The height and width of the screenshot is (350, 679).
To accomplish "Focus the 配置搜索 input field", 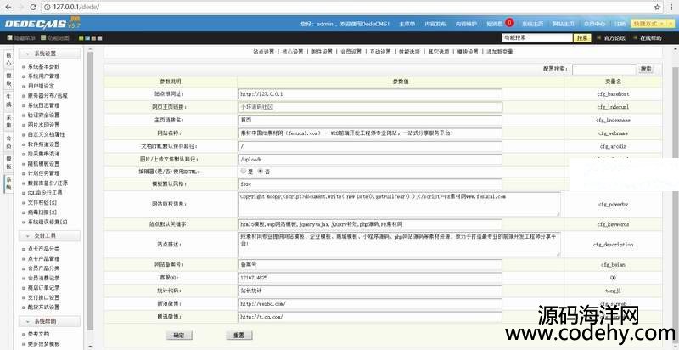I will 603,70.
